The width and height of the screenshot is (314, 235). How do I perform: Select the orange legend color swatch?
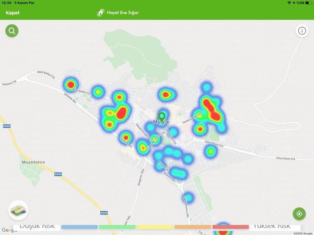click(x=193, y=227)
